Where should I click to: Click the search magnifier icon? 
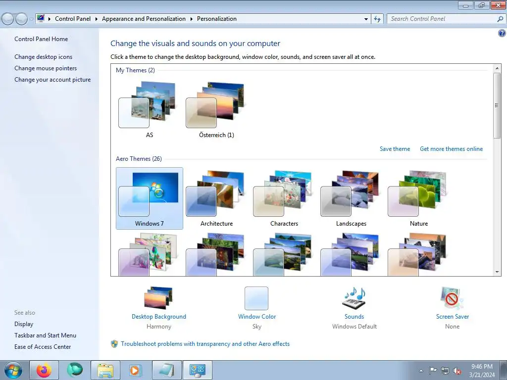click(x=500, y=19)
